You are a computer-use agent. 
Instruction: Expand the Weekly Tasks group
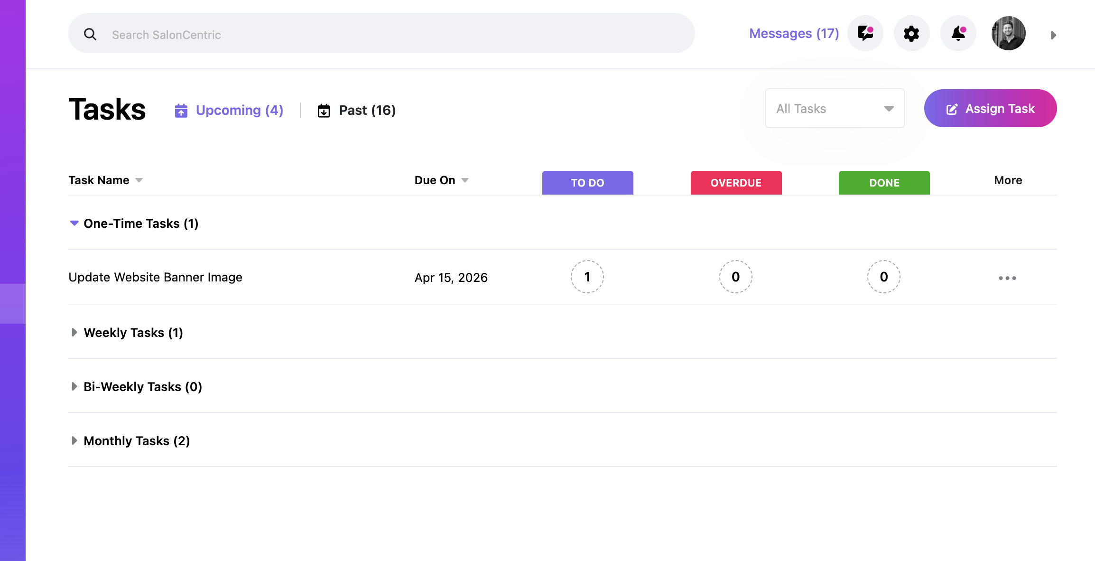74,332
